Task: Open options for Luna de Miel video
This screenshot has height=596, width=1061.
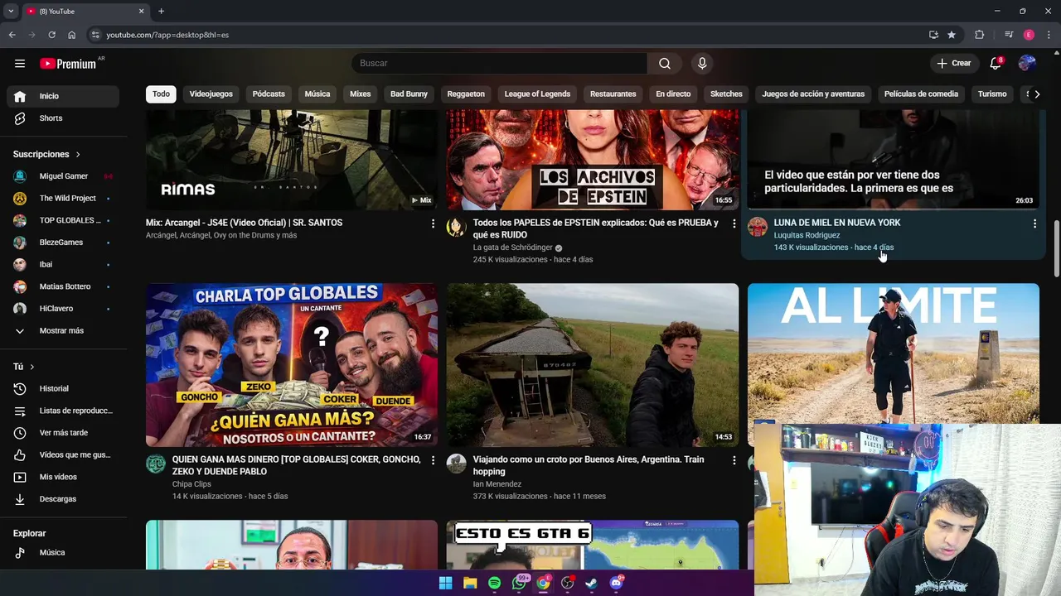Action: [x=1034, y=223]
